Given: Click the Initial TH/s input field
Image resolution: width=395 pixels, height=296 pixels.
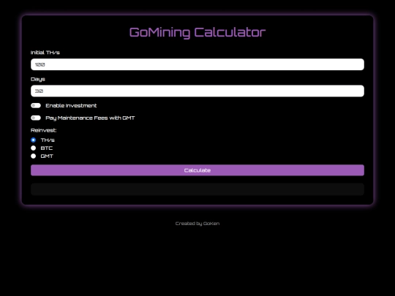Looking at the screenshot, I should (197, 64).
